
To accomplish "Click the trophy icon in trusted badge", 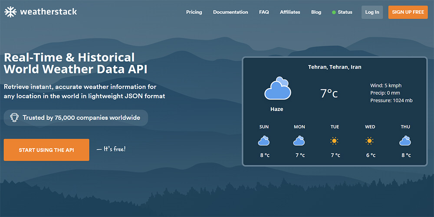I will click(x=14, y=118).
